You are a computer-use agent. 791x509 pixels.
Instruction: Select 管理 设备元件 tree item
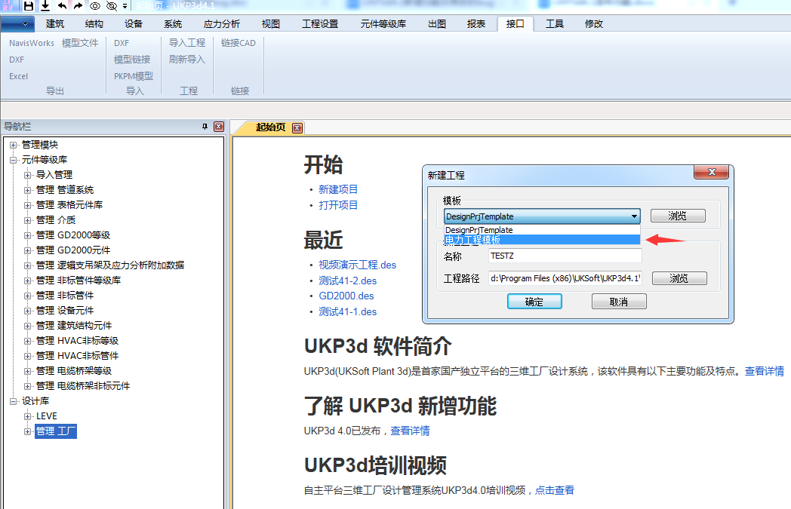click(x=65, y=311)
